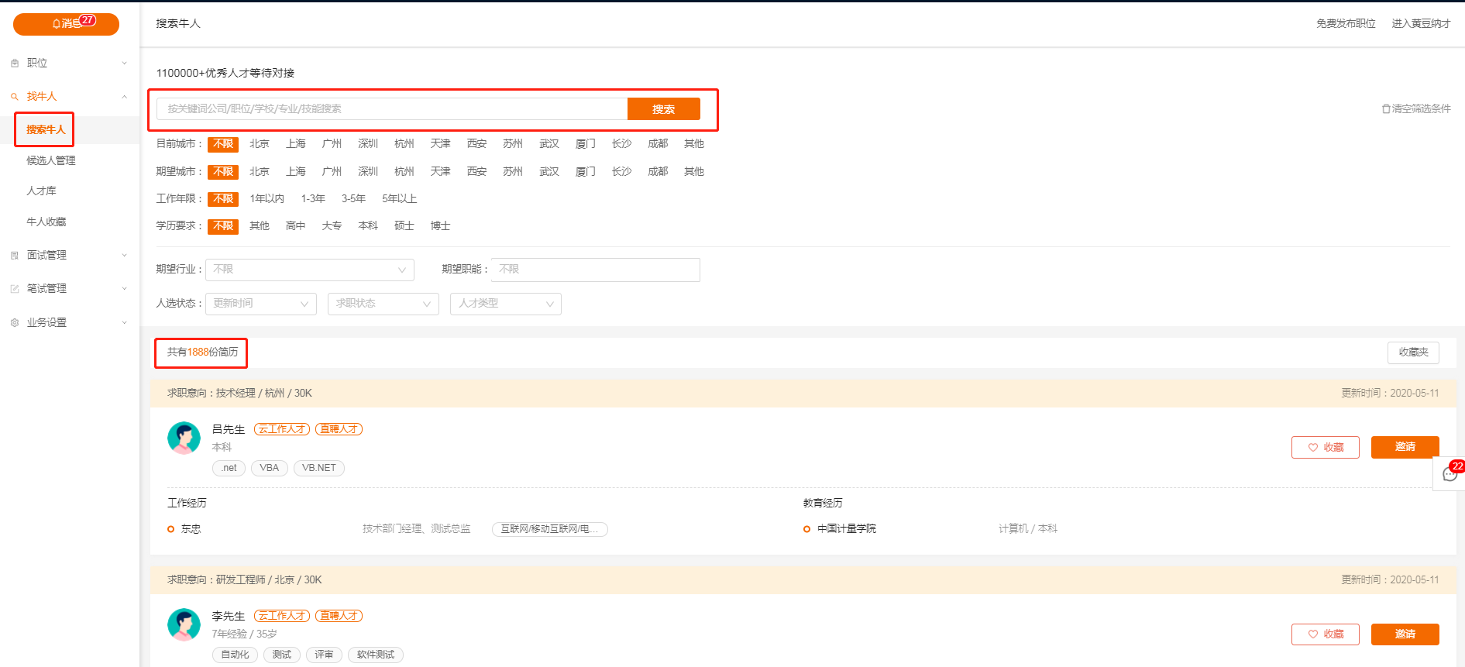Expand the 笔试管理 sidebar menu
1465x667 pixels.
tap(70, 288)
